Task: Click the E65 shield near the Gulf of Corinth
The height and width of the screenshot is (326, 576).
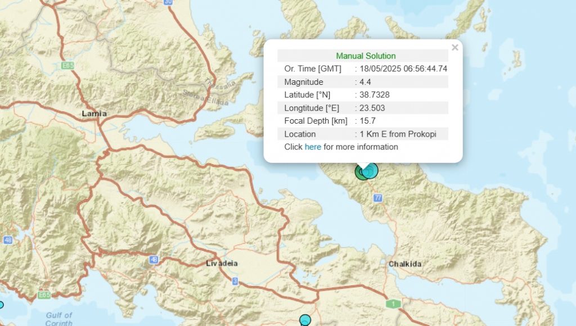Action: [x=44, y=295]
